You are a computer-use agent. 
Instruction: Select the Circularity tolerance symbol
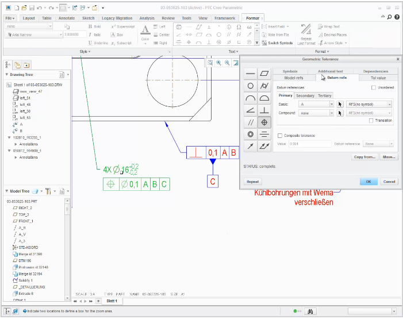pos(251,86)
